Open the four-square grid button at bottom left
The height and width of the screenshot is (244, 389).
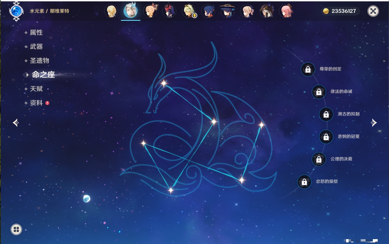coord(16,229)
